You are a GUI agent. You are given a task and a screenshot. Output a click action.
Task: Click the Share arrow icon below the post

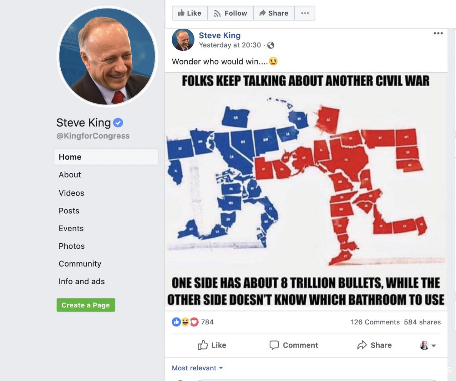(362, 345)
